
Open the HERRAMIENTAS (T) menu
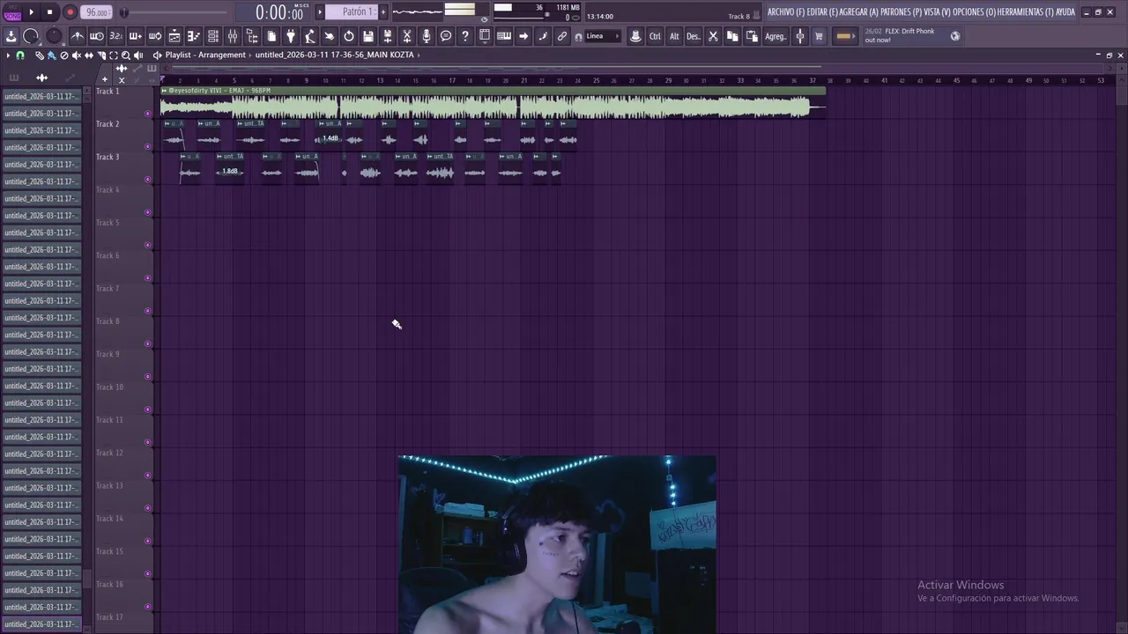coord(1026,12)
